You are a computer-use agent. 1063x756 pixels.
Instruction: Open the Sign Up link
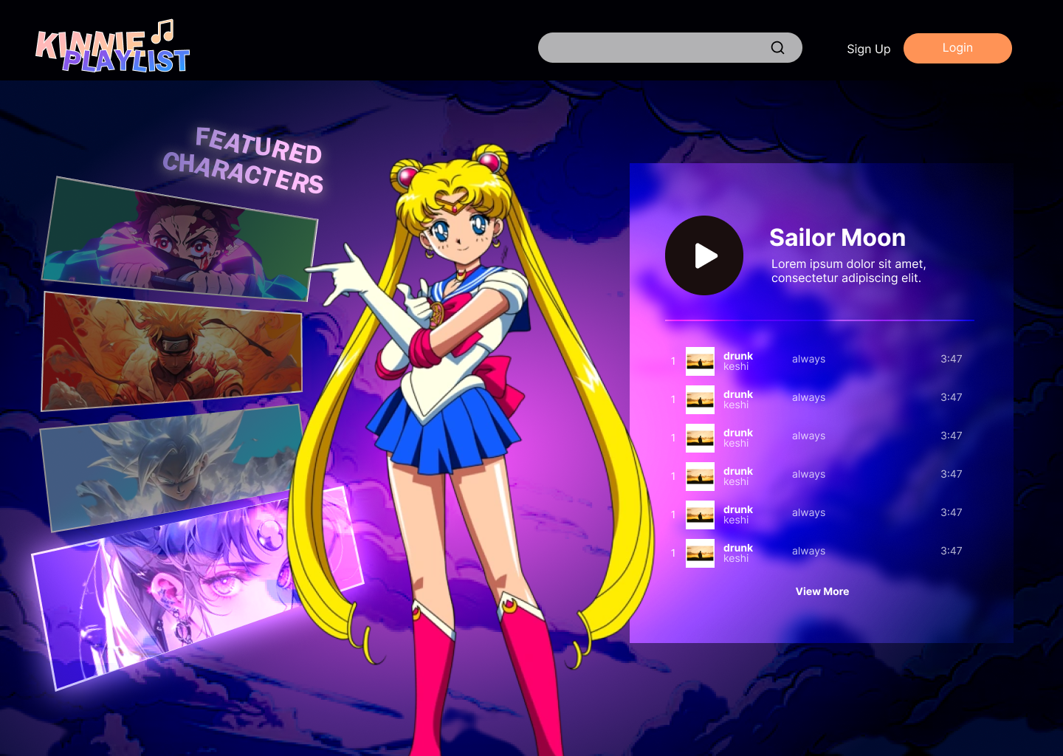868,49
